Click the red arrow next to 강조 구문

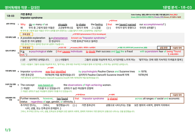click(x=59, y=48)
